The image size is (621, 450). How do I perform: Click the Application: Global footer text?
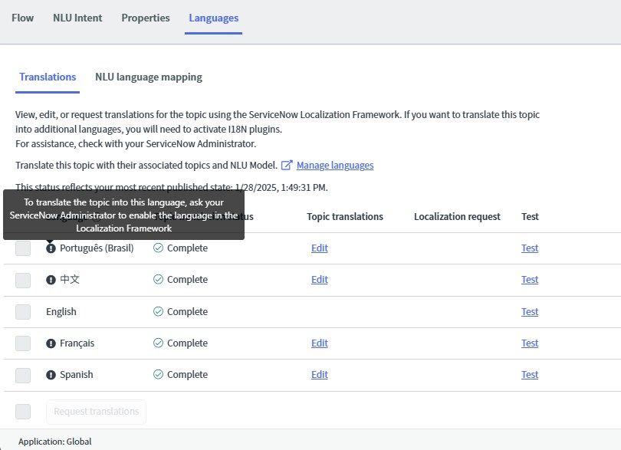[x=54, y=442]
